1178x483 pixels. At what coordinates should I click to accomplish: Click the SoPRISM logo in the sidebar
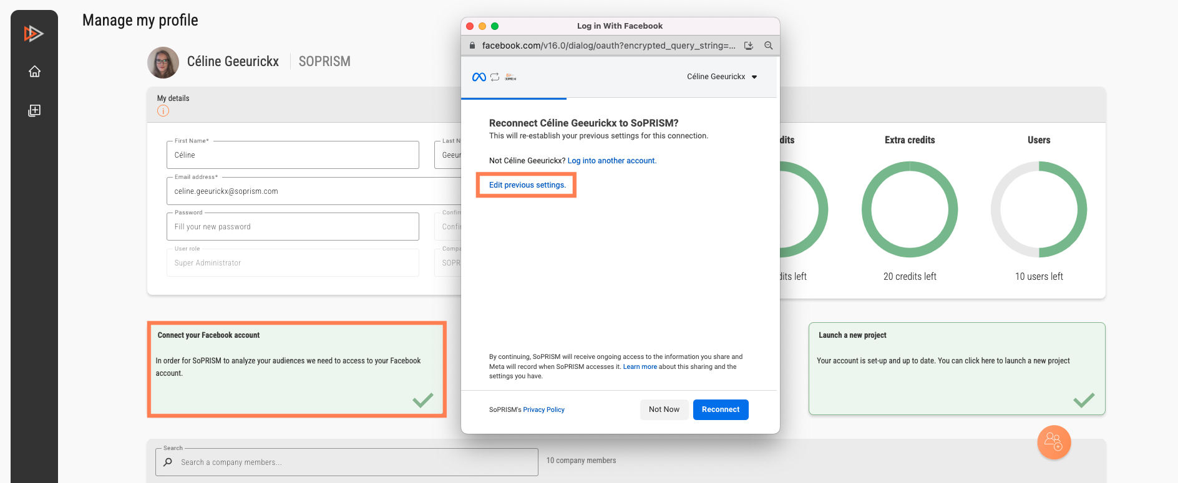(x=34, y=33)
